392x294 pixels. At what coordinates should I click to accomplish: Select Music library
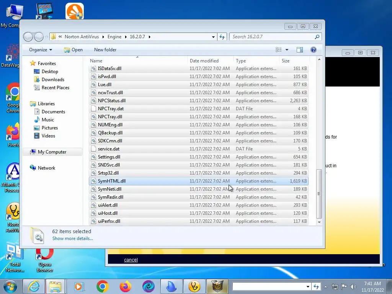click(x=48, y=120)
